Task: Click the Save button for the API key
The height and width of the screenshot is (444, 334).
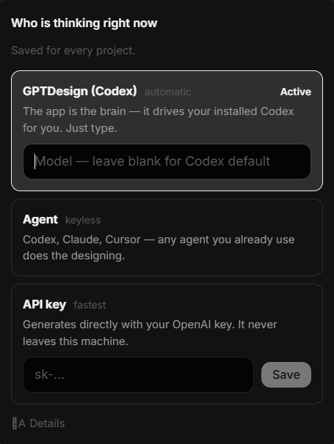Action: pyautogui.click(x=286, y=374)
